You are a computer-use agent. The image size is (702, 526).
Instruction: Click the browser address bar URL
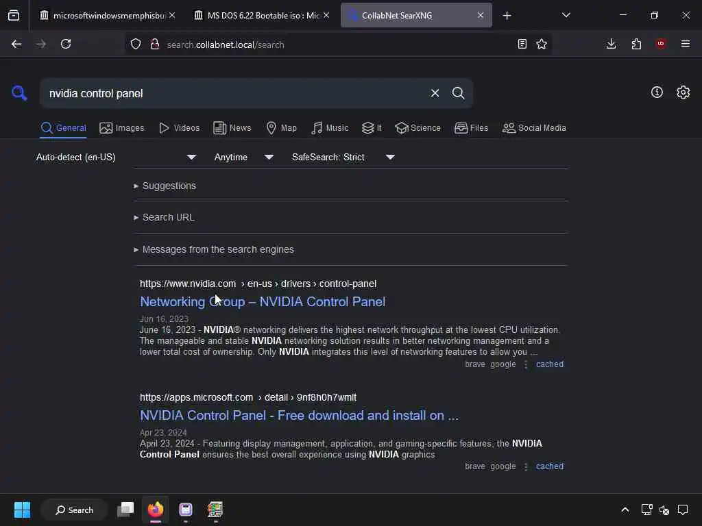point(225,45)
